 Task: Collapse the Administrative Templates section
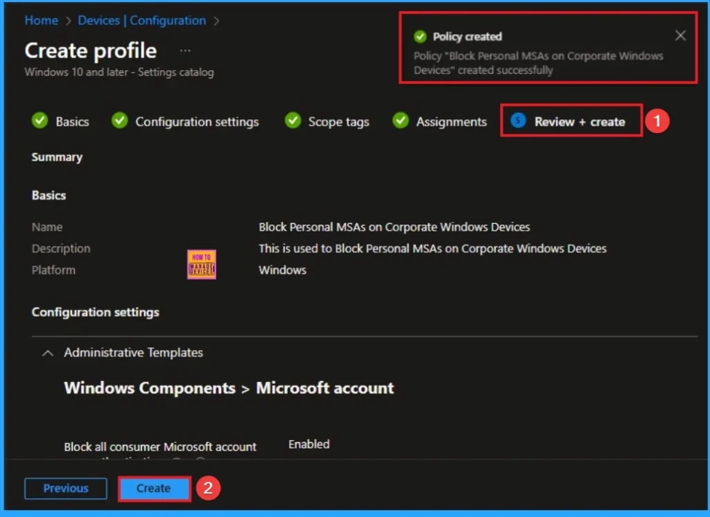click(47, 352)
